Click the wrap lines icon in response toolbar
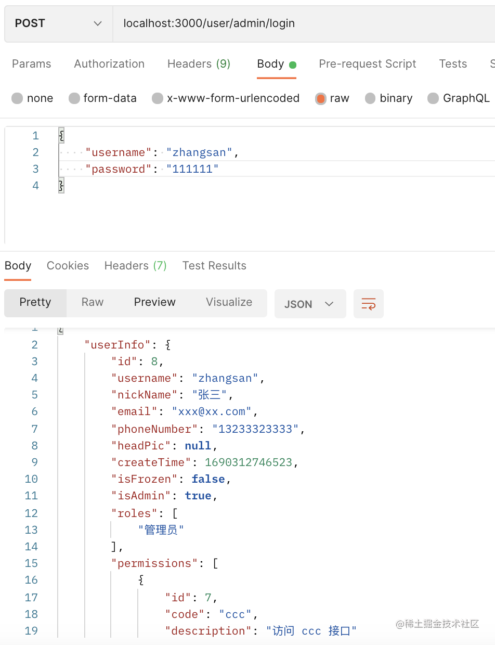The height and width of the screenshot is (645, 495). coord(368,304)
